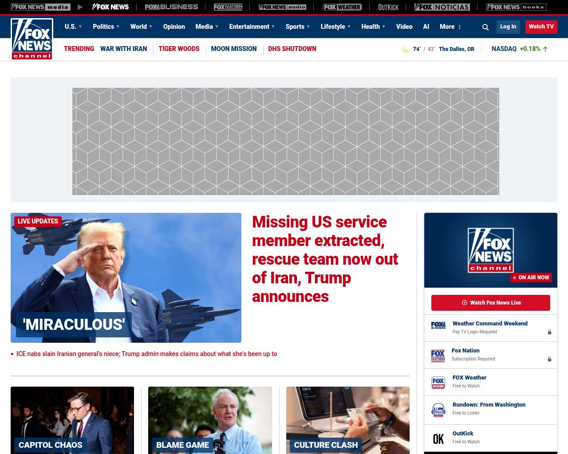Open the Capitol Chaos story thumbnail
568x454 pixels.
72,420
